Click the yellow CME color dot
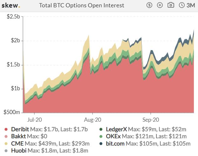 [x=6, y=144]
